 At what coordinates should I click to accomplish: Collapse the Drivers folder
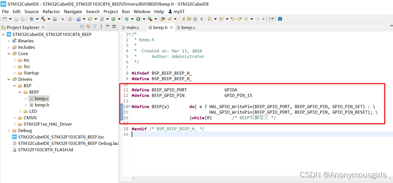[x=9, y=79]
